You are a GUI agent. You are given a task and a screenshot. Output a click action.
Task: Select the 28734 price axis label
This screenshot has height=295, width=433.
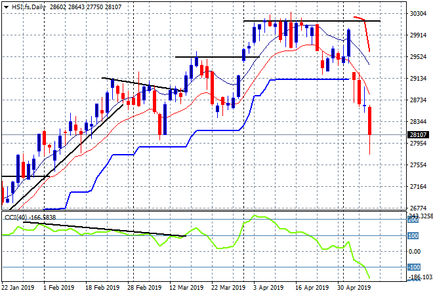418,100
